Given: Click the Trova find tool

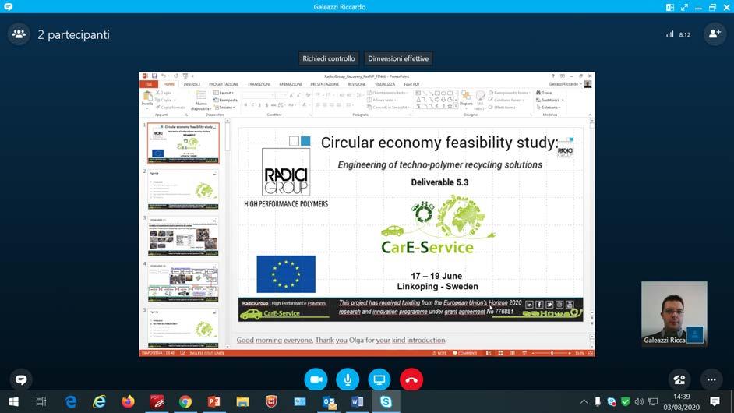Looking at the screenshot, I should pyautogui.click(x=544, y=93).
